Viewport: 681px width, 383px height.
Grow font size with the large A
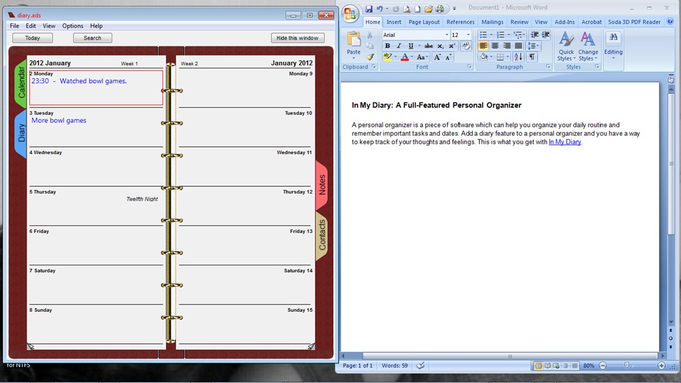(438, 57)
